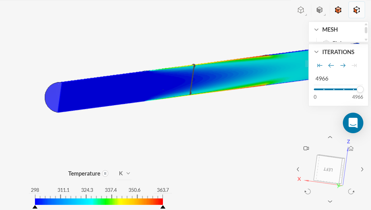Collapse the MESH panel
Viewport: 371px width, 210px height.
coord(316,30)
